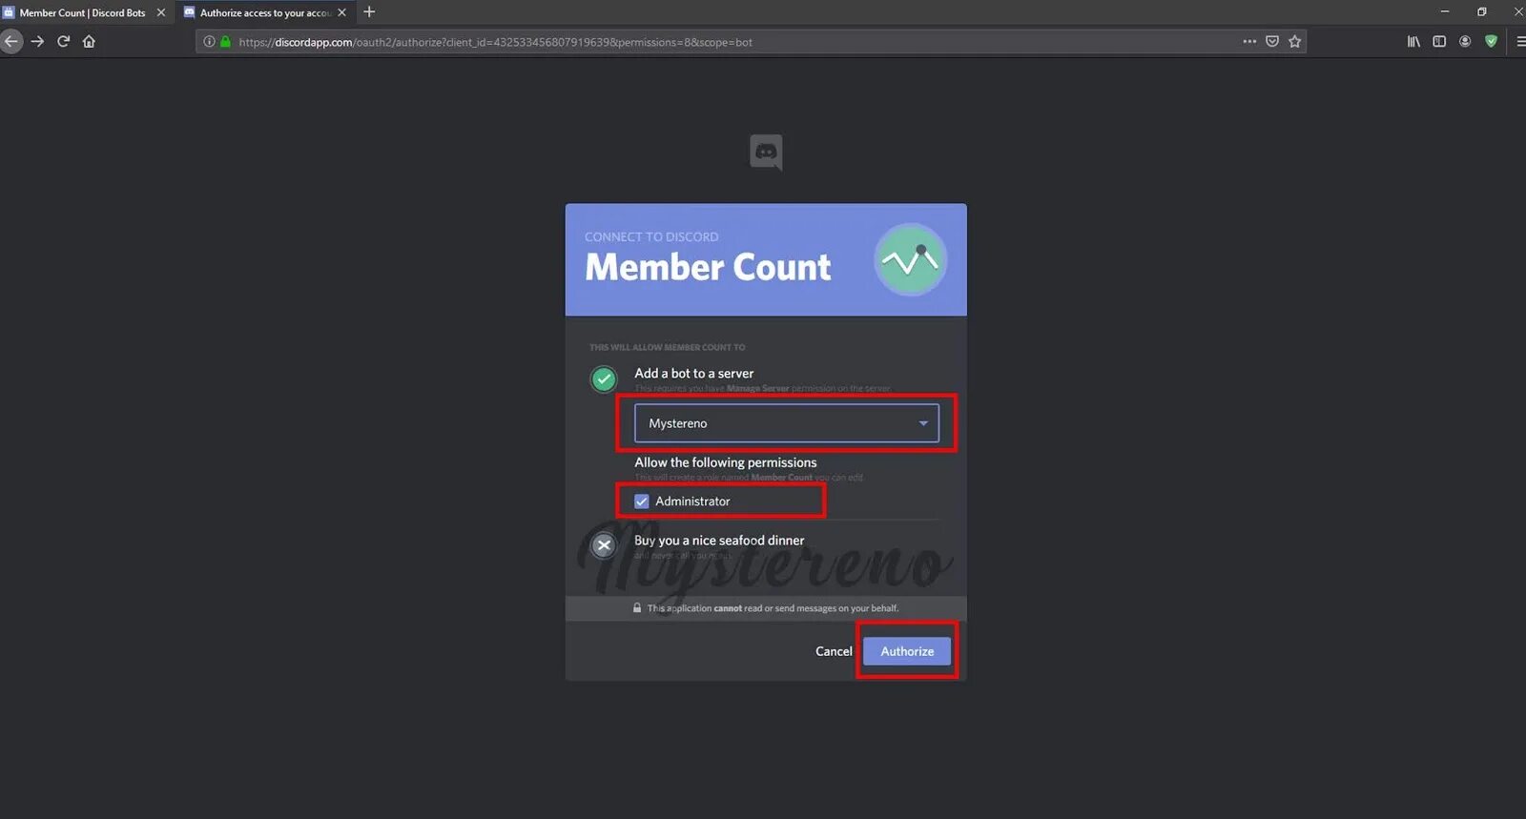Go forward using the forward arrow

[x=37, y=41]
